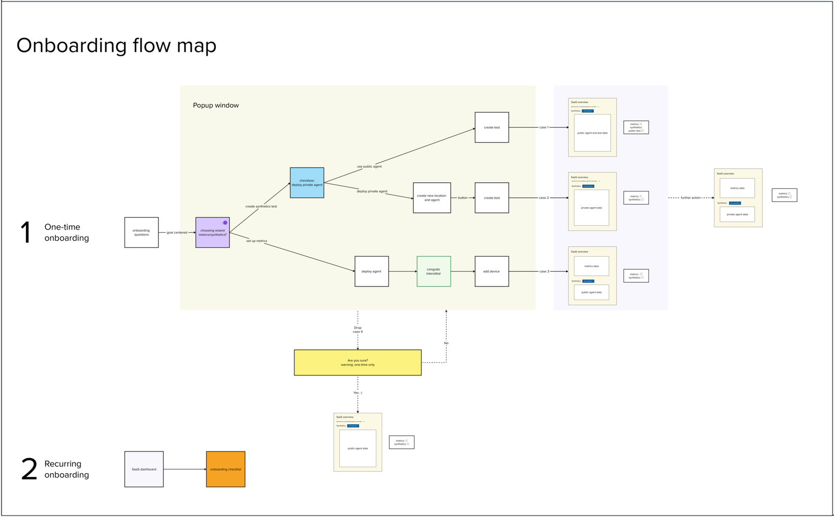Viewport: 834px width, 517px height.
Task: Select 'private agent data' panel in further action card
Action: pos(737,214)
